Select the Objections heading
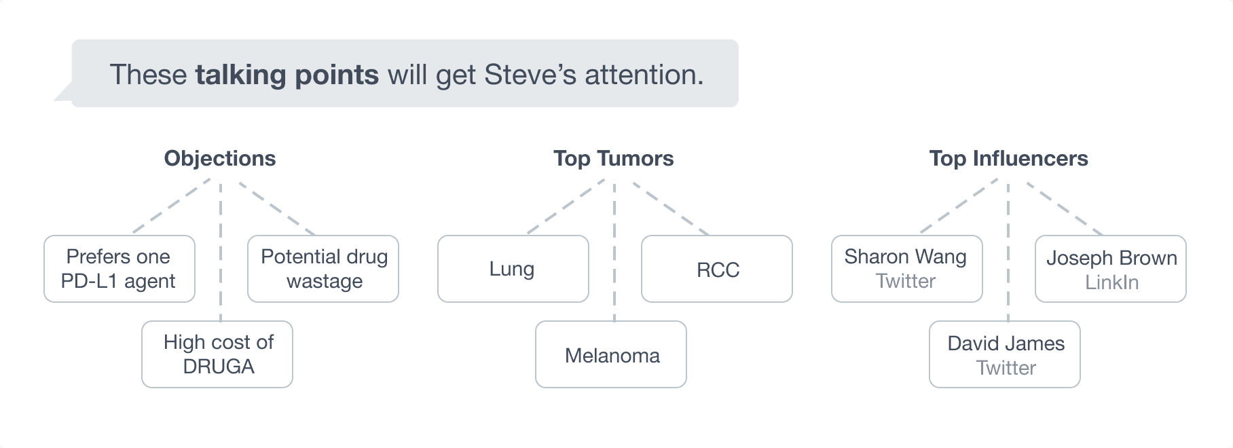1233x448 pixels. click(220, 158)
